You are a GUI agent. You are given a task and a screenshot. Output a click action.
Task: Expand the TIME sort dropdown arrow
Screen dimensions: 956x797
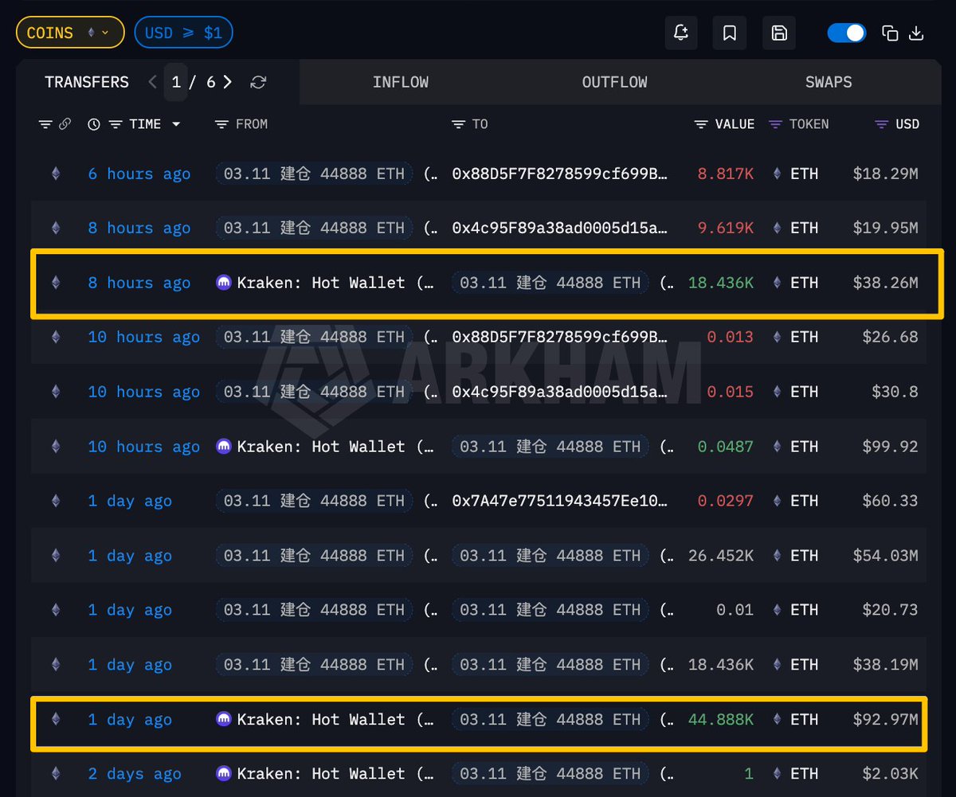(x=176, y=124)
